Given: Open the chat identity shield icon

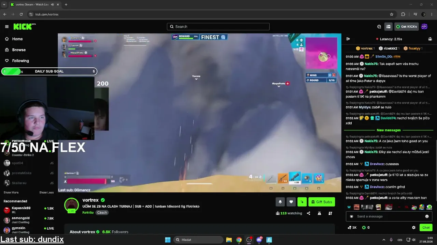Looking at the screenshot, I should (x=351, y=216).
